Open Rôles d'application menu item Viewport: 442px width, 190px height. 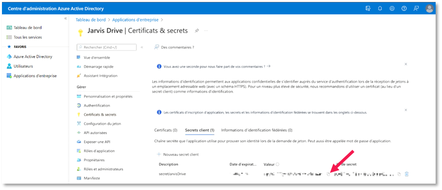coord(99,151)
